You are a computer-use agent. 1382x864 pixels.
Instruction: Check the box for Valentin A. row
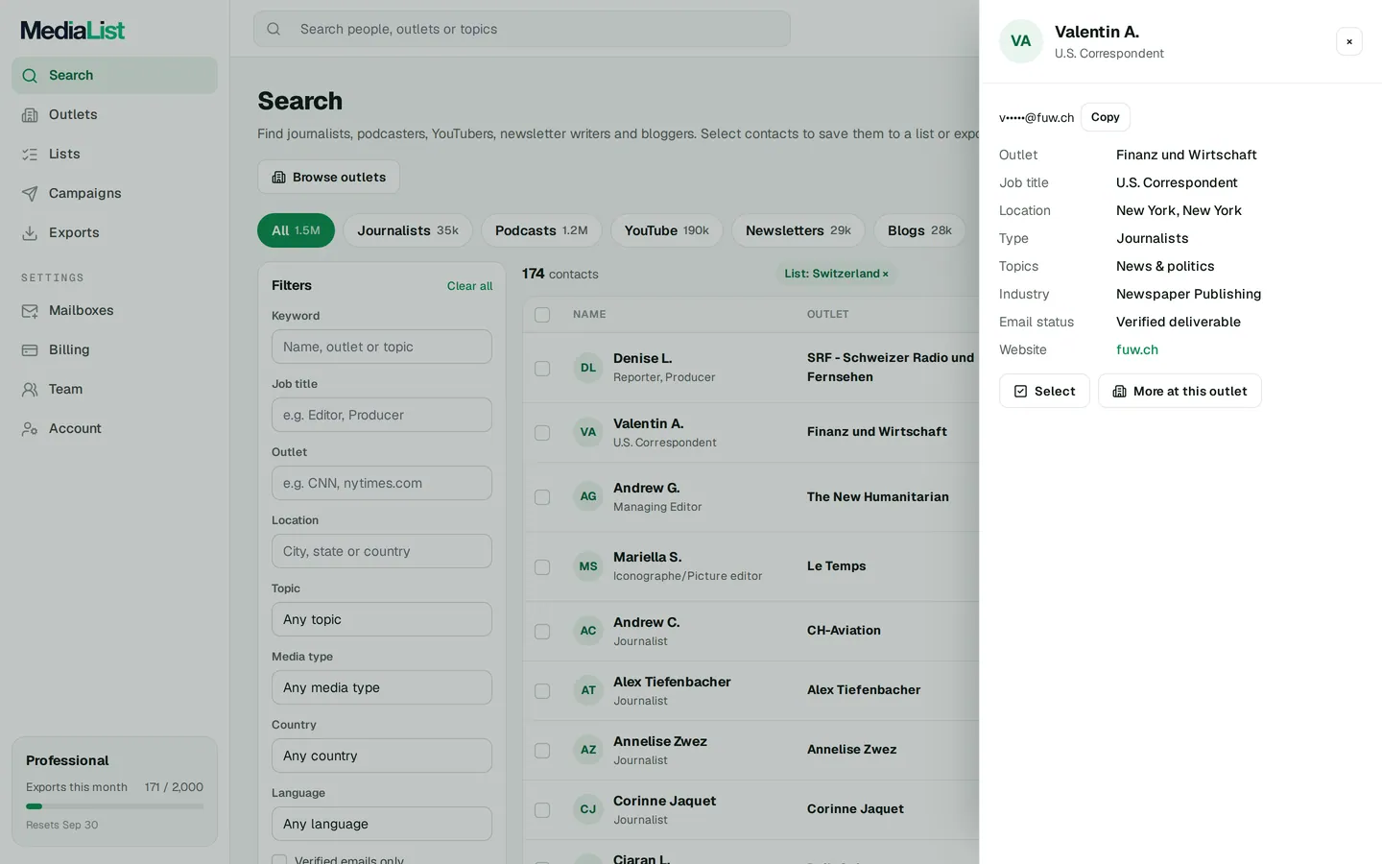point(542,433)
